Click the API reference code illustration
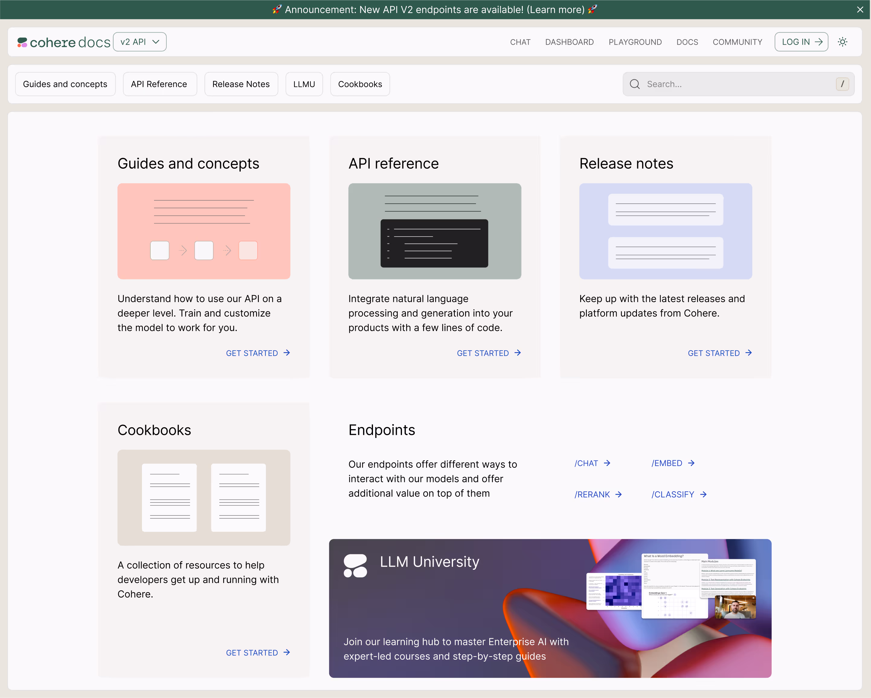 [435, 231]
